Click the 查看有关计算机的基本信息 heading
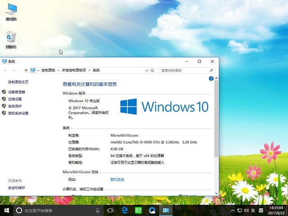Image resolution: width=288 pixels, height=216 pixels. [x=90, y=84]
